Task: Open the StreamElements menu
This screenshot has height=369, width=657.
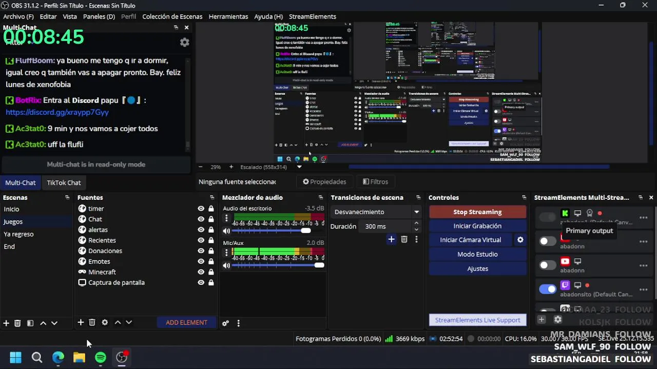Action: click(x=313, y=16)
